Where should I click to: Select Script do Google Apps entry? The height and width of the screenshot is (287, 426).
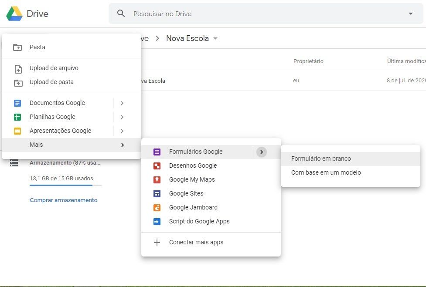[x=211, y=222]
